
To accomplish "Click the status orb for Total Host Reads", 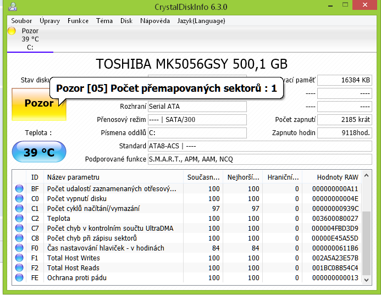I will (x=20, y=268).
